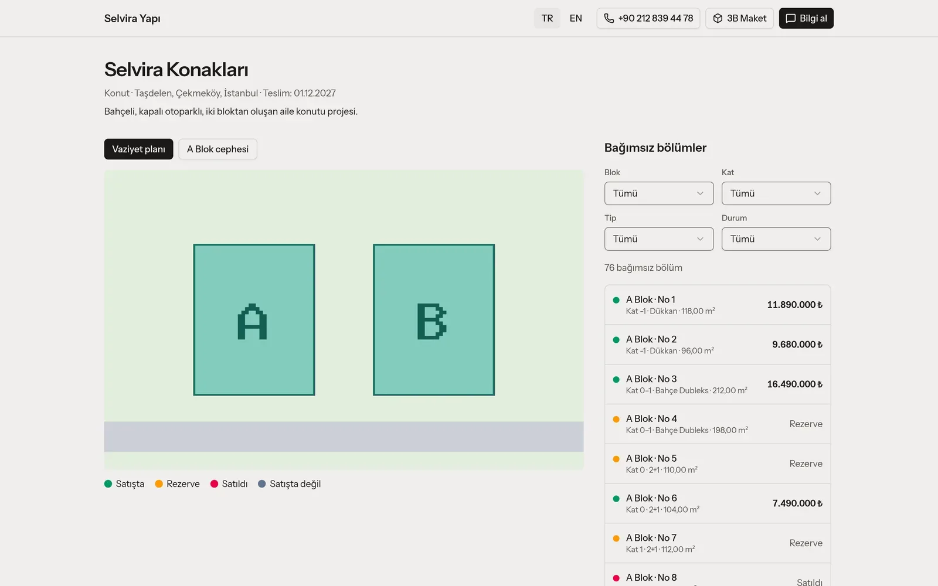This screenshot has height=586, width=938.
Task: Open the Durum filter dropdown
Action: click(776, 239)
